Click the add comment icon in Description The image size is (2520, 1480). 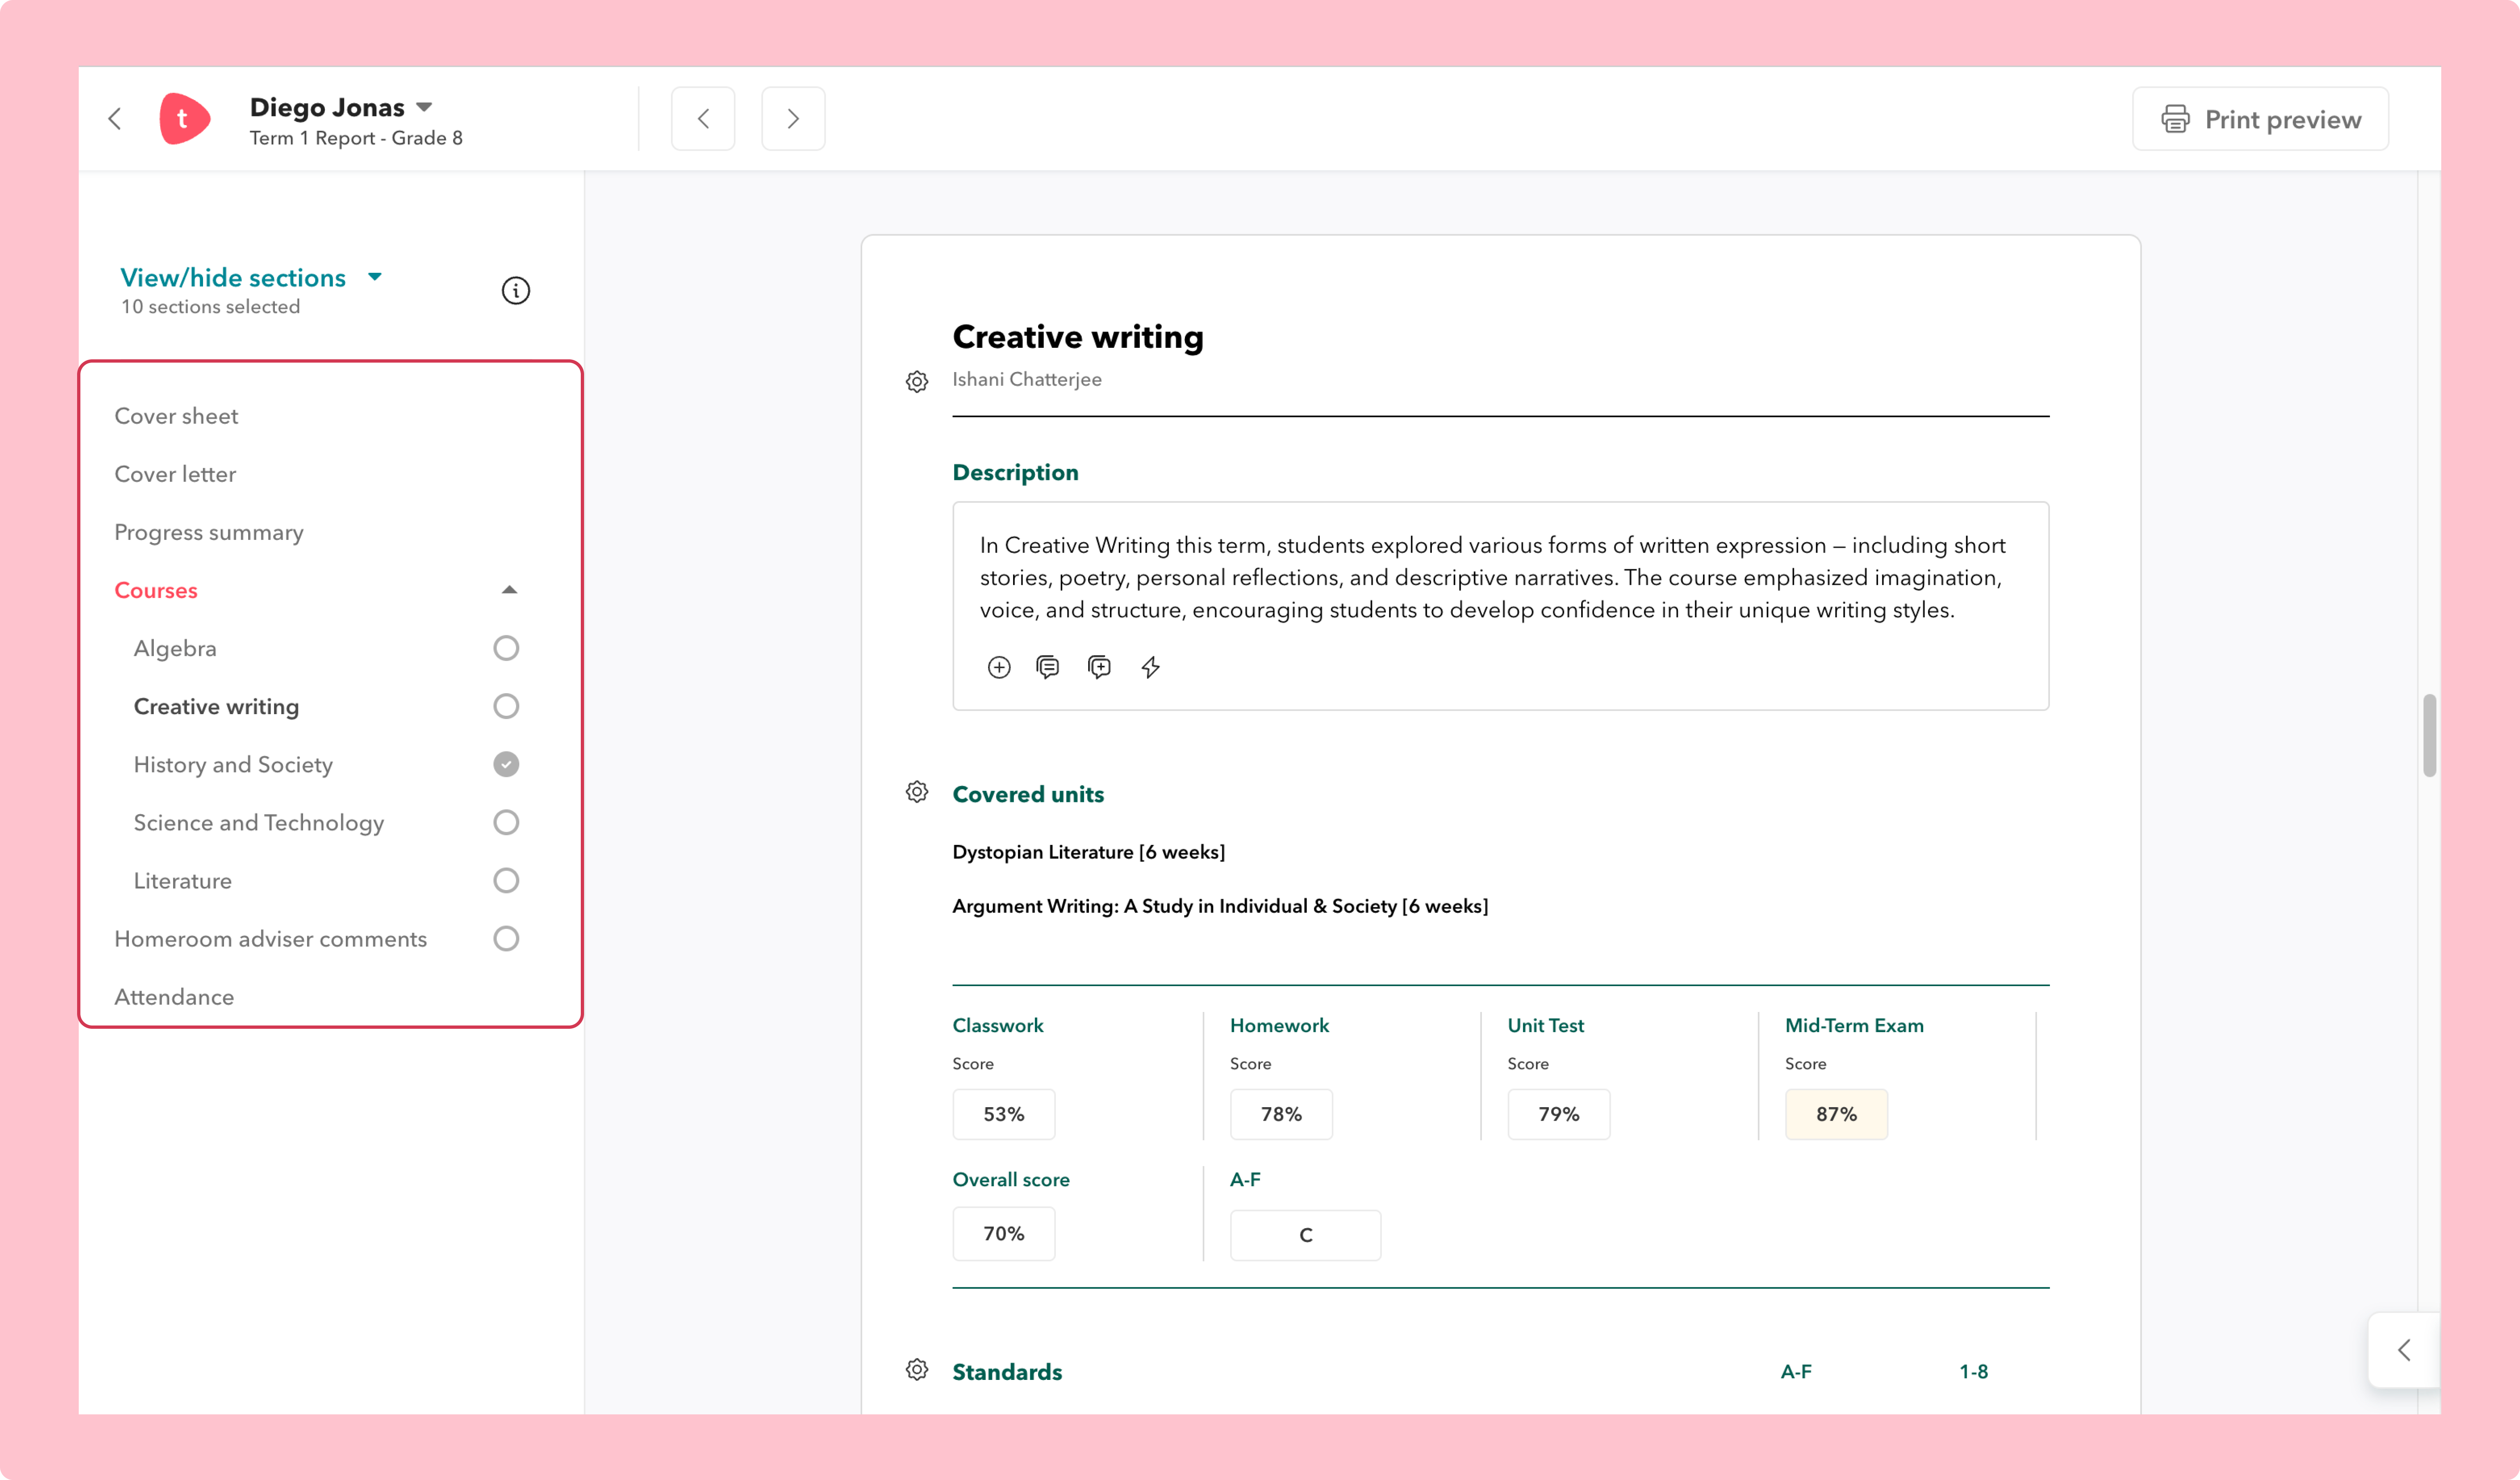tap(1099, 667)
